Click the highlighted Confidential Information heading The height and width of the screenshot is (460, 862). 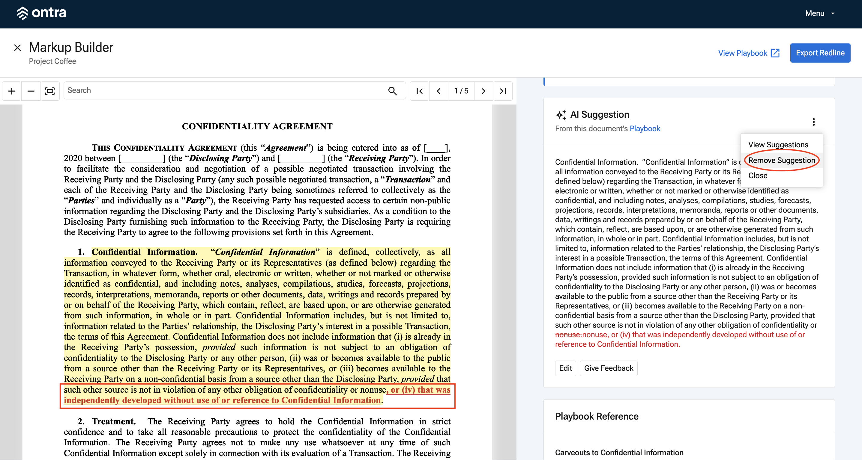coord(144,252)
